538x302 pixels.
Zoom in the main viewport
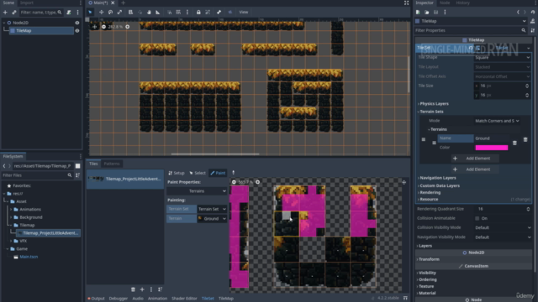pyautogui.click(x=127, y=27)
